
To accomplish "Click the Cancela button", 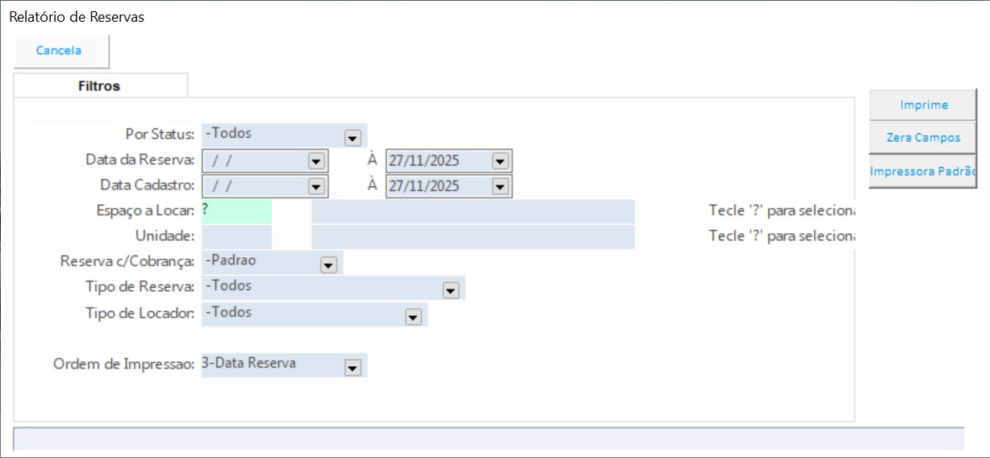I will pyautogui.click(x=60, y=51).
